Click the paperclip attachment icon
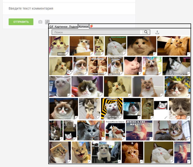Screen dimensions: 193x167 [x=47, y=22]
